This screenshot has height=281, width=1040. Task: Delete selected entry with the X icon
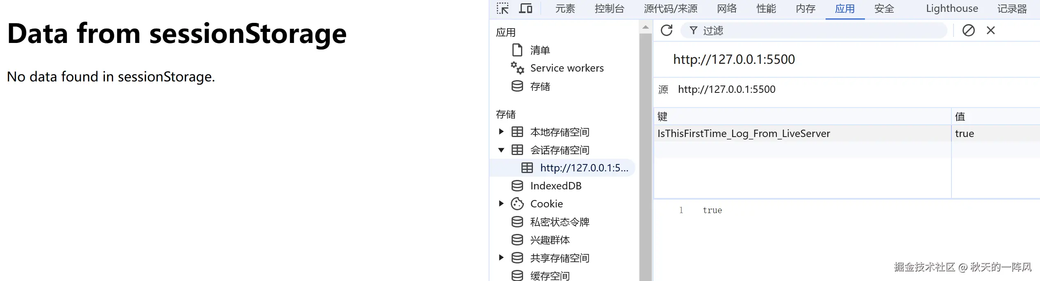pyautogui.click(x=991, y=30)
